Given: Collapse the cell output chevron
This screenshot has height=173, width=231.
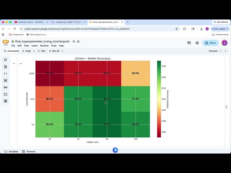Looking at the screenshot, I should [x=14, y=63].
